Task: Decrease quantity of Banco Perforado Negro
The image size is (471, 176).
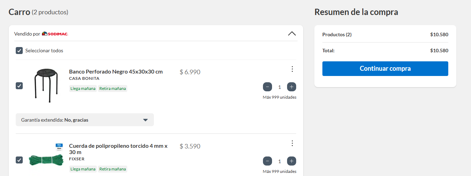Action: 267,87
